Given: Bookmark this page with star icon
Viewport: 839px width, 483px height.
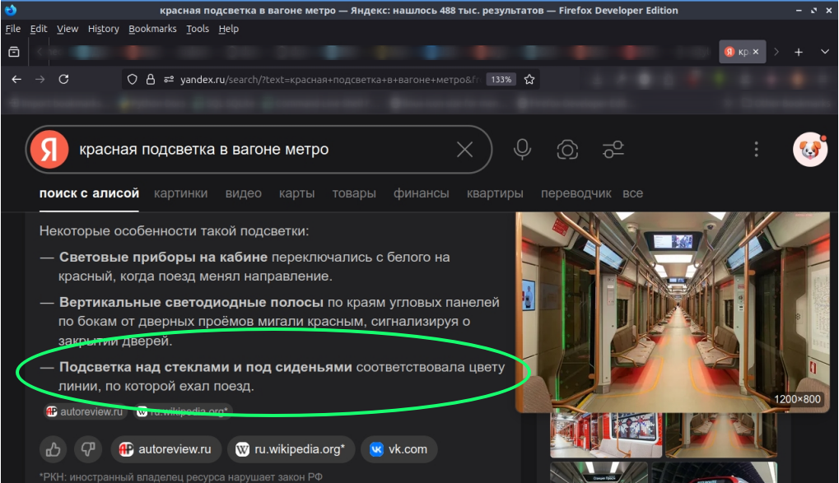Looking at the screenshot, I should click(529, 80).
